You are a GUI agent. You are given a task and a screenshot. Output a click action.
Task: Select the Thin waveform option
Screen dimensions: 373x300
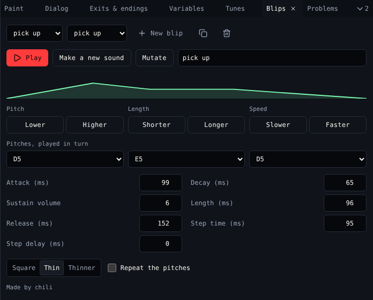pyautogui.click(x=51, y=268)
